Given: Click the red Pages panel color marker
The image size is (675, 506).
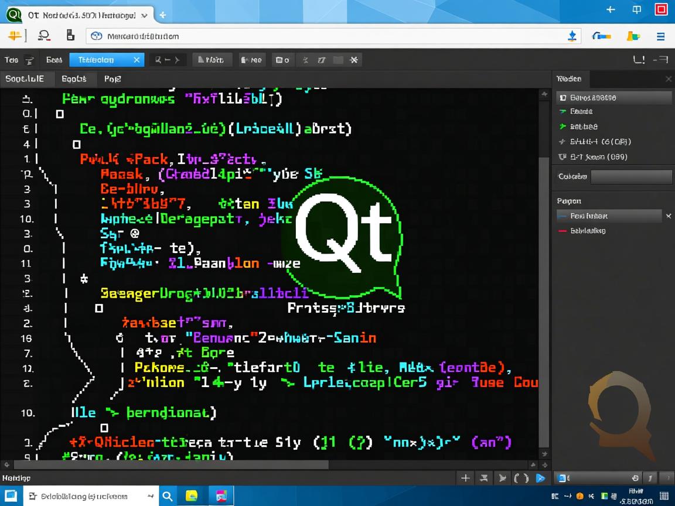Looking at the screenshot, I should (563, 231).
